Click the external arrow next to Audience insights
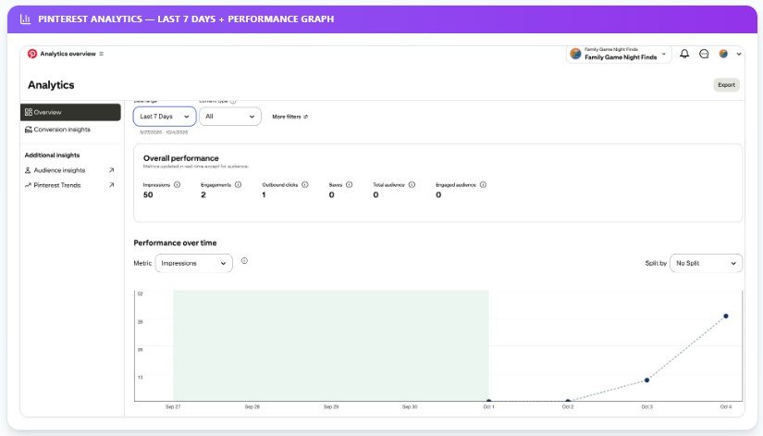The image size is (763, 436). pyautogui.click(x=111, y=170)
